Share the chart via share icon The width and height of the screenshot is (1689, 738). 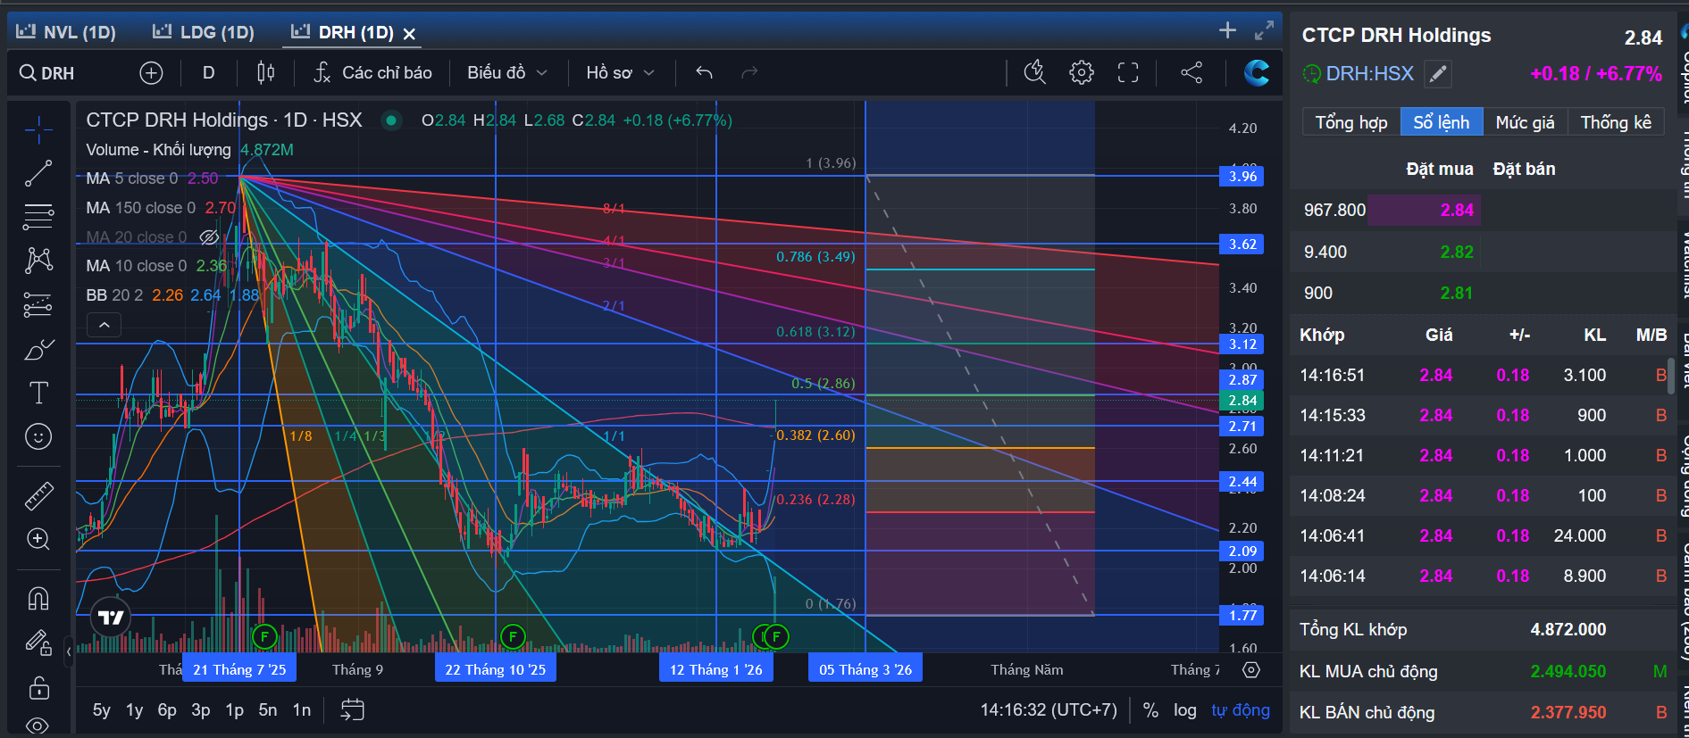[x=1191, y=73]
